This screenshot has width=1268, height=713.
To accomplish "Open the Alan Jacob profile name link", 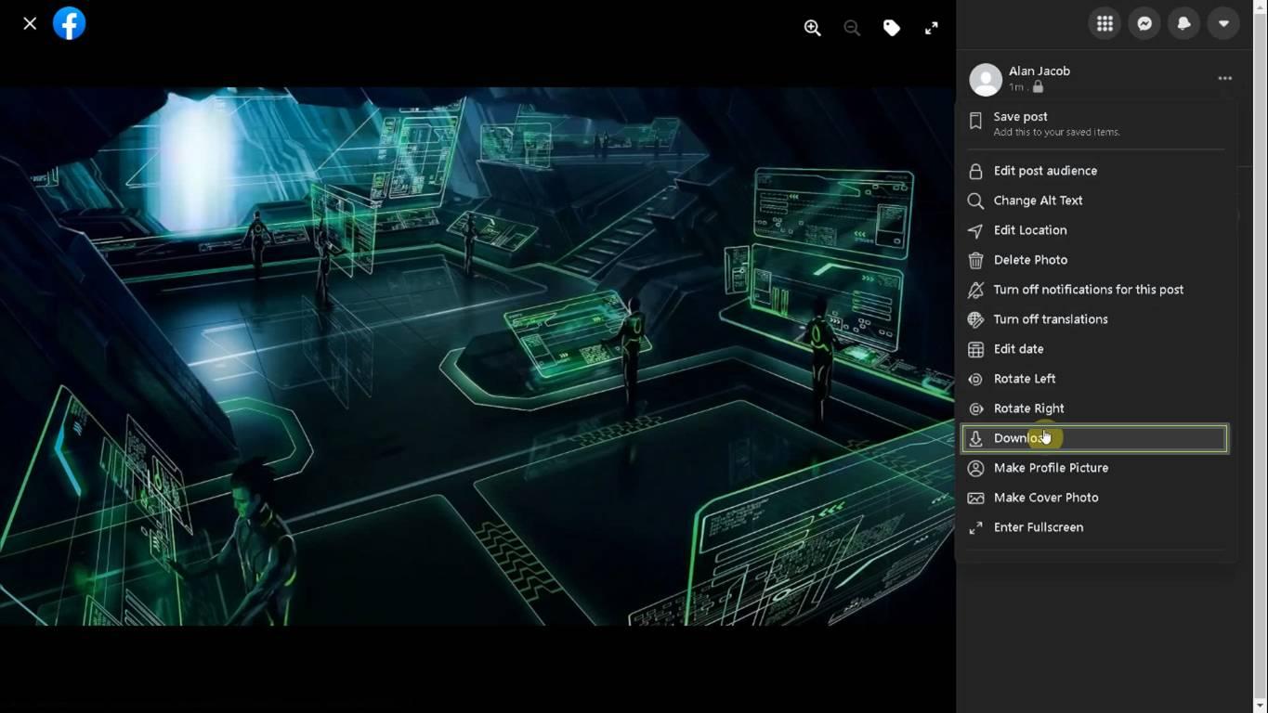I will click(1039, 71).
